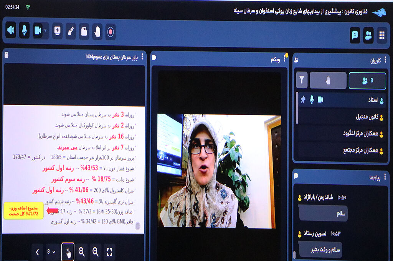Open the camera options dropdown arrow

tap(46, 31)
